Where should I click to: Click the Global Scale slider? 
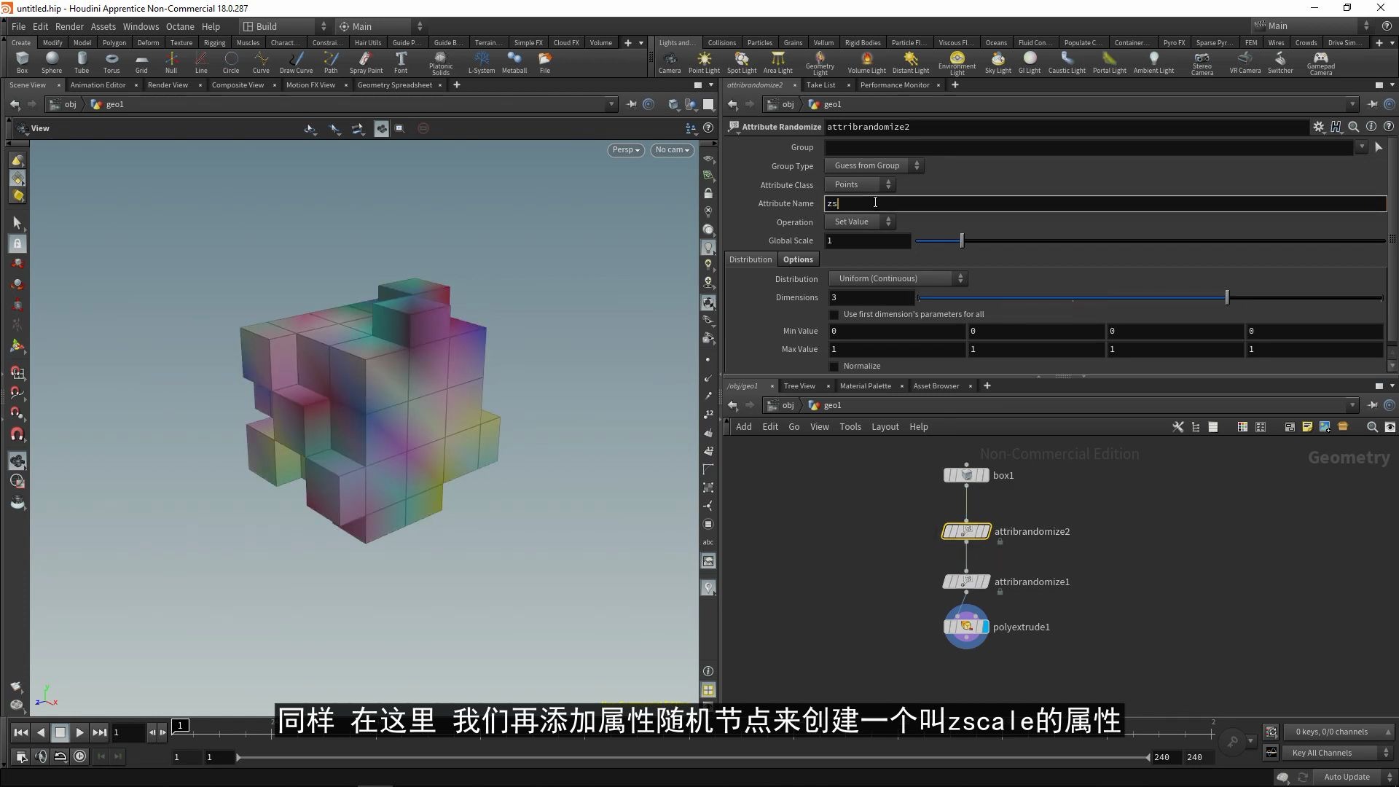[961, 240]
